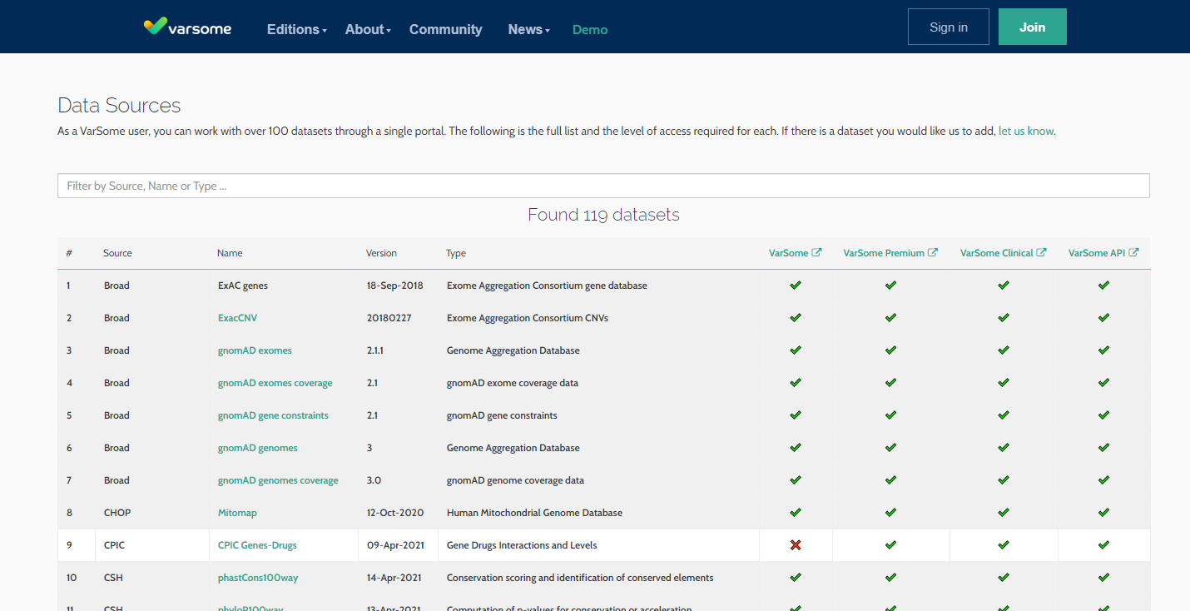Open external link icon beside VarSome column
The image size is (1190, 611).
click(817, 253)
